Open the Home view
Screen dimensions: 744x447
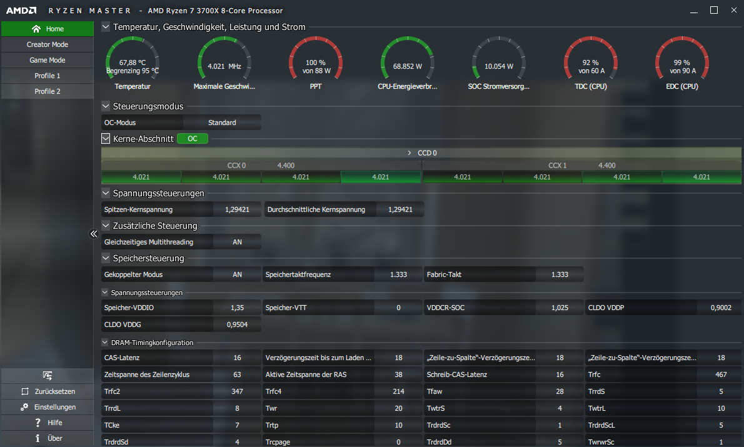pos(48,29)
